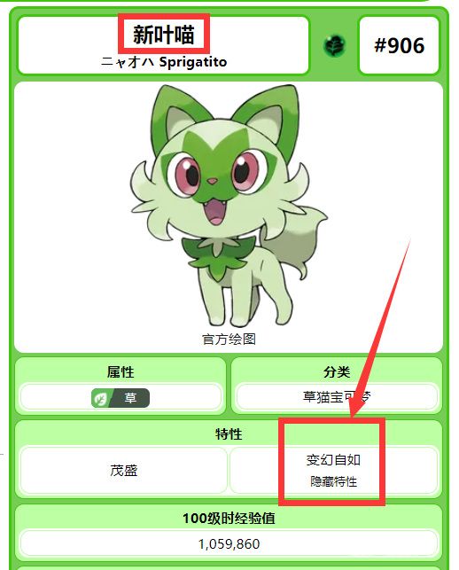This screenshot has height=570, width=459.
Task: Click the 隐藏特性 label text
Action: (333, 481)
